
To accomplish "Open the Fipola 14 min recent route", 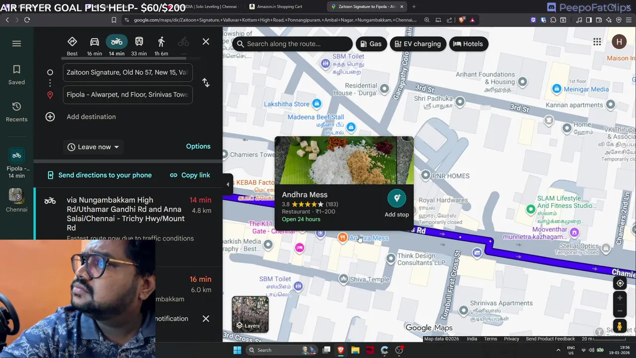I will coord(16,164).
